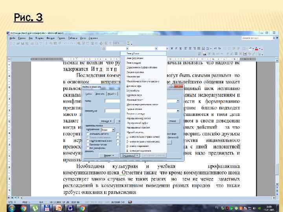
Task: Click the font color red A swatch
Action: 257,49
